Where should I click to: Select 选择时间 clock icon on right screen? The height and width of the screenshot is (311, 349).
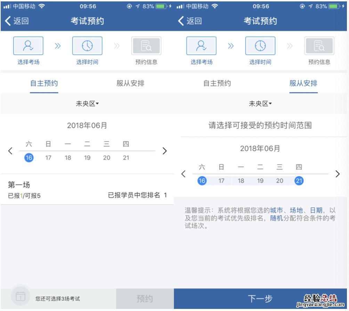coord(260,46)
